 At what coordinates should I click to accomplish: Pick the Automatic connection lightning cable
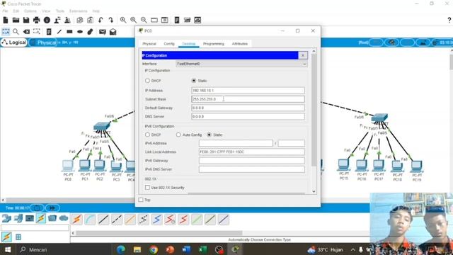[x=77, y=220]
